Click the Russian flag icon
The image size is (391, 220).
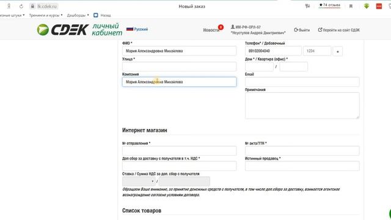130,29
